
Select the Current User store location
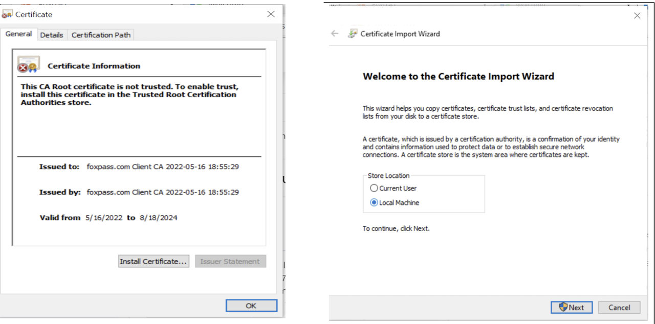pyautogui.click(x=374, y=188)
